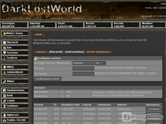Click the Punkte: 342.400 entry
Viewport: 166px width, 124px height.
15,120
